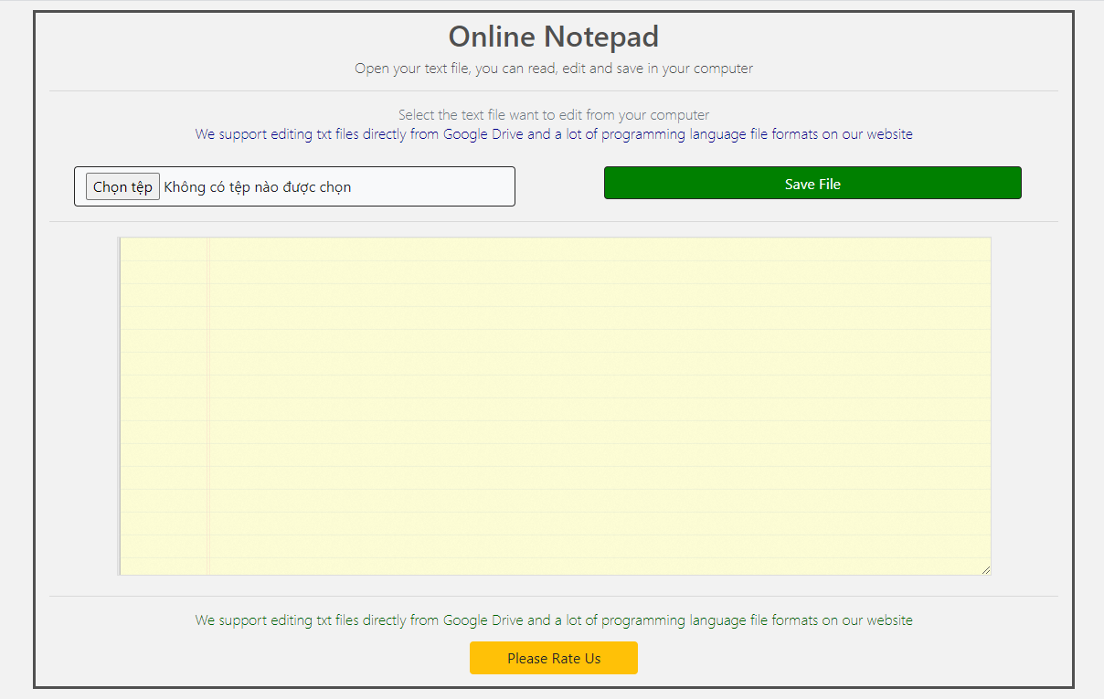This screenshot has width=1104, height=699.
Task: Click the Chọn tệp file selection button
Action: coord(122,186)
